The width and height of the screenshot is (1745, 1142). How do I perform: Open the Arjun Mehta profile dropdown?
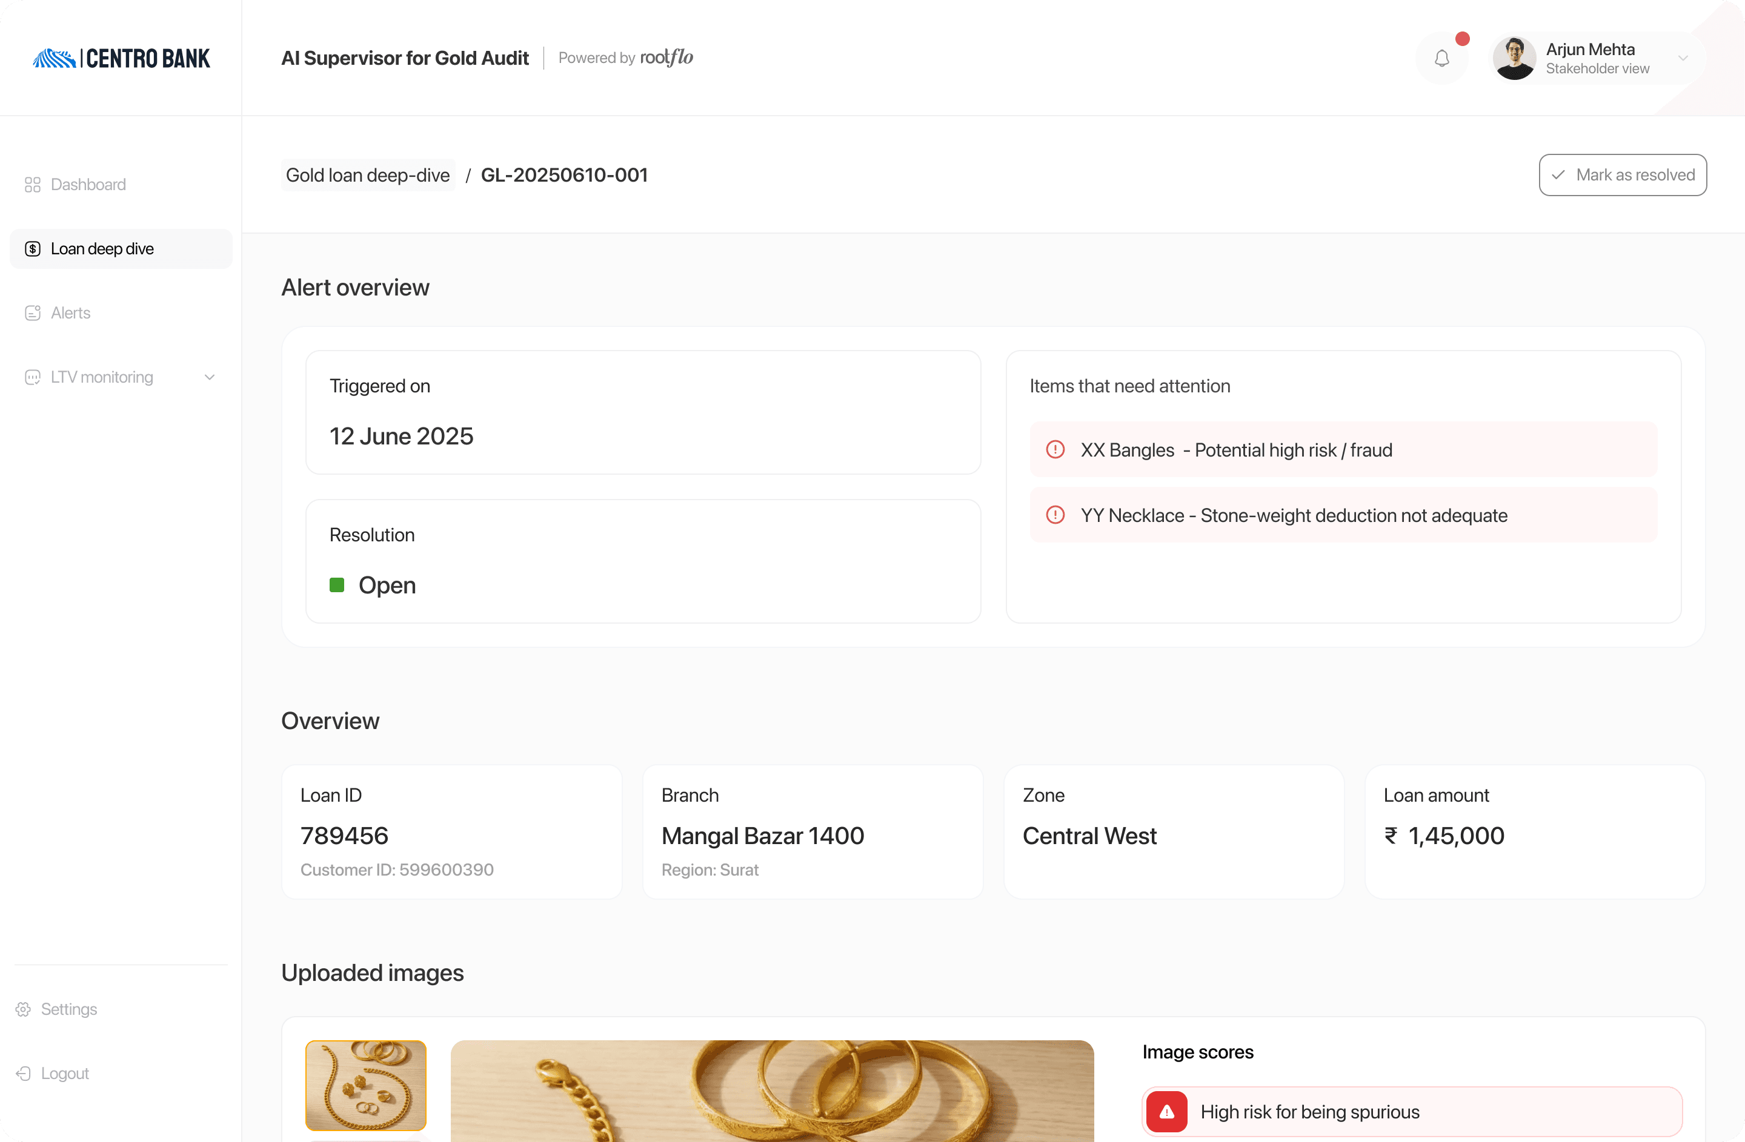tap(1683, 58)
